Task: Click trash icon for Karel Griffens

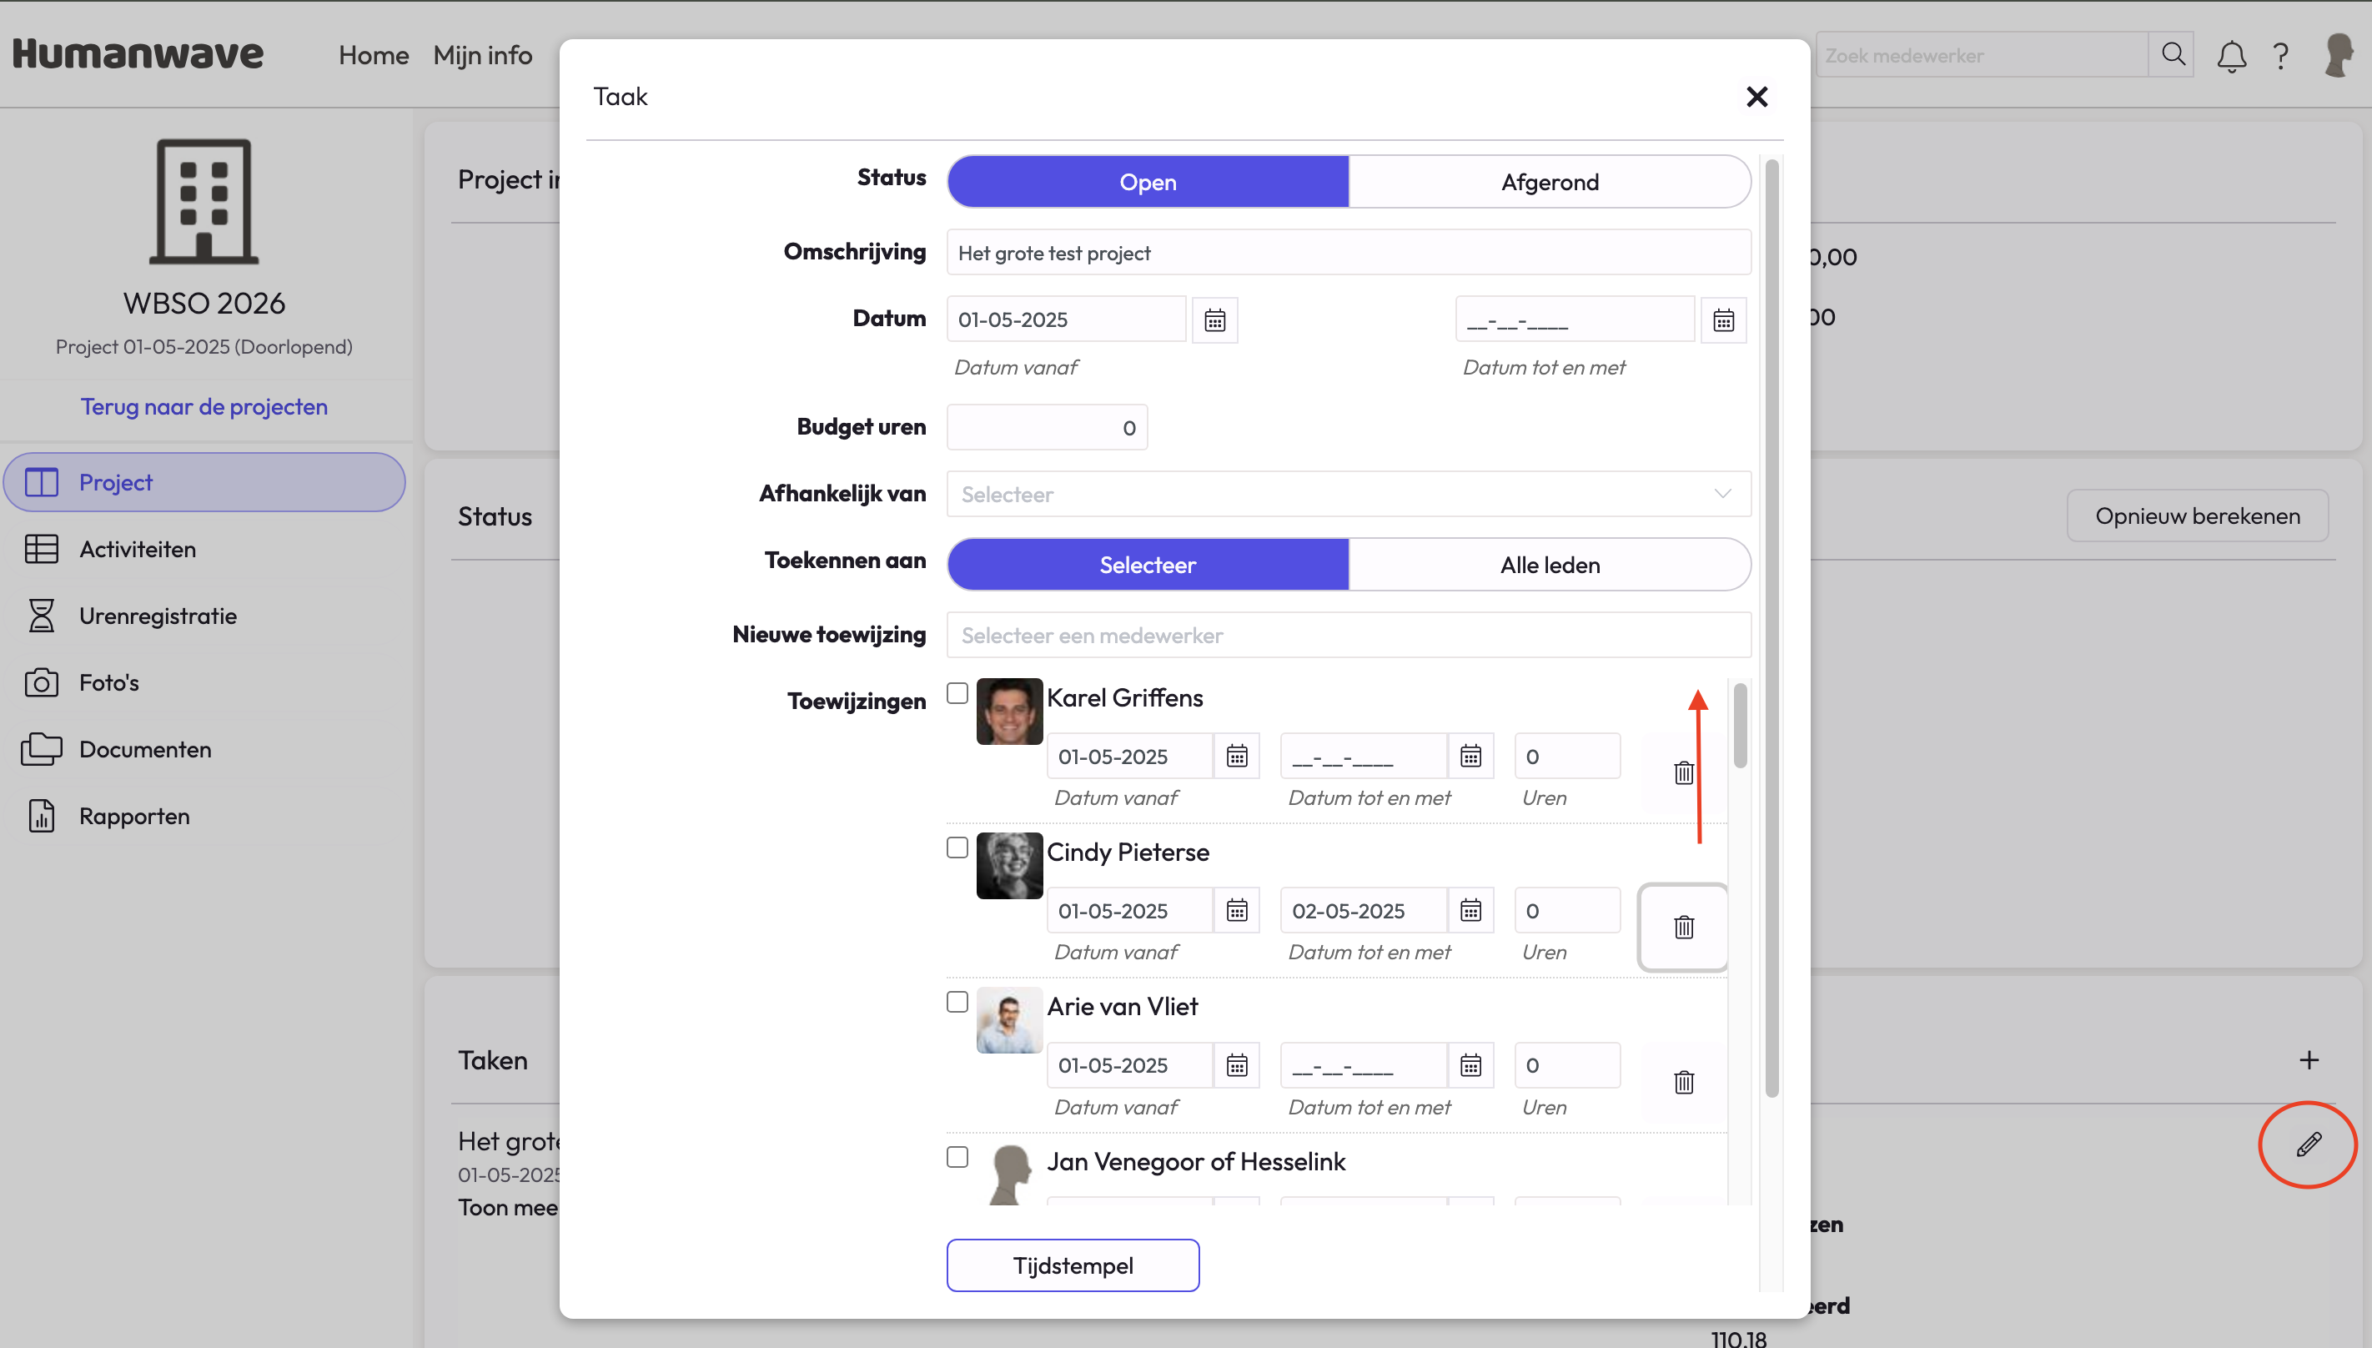Action: pyautogui.click(x=1682, y=772)
